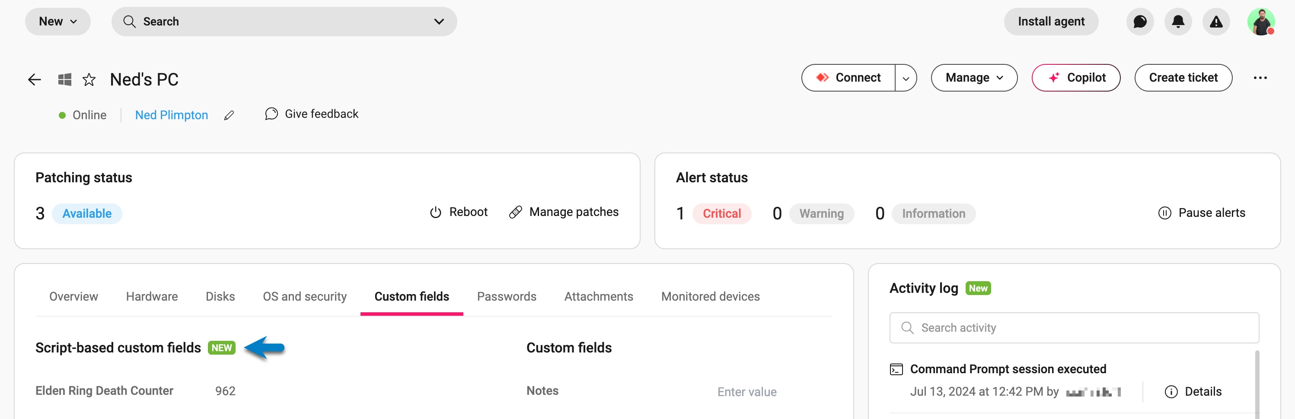The width and height of the screenshot is (1295, 419).
Task: Click the Create ticket button
Action: point(1183,77)
